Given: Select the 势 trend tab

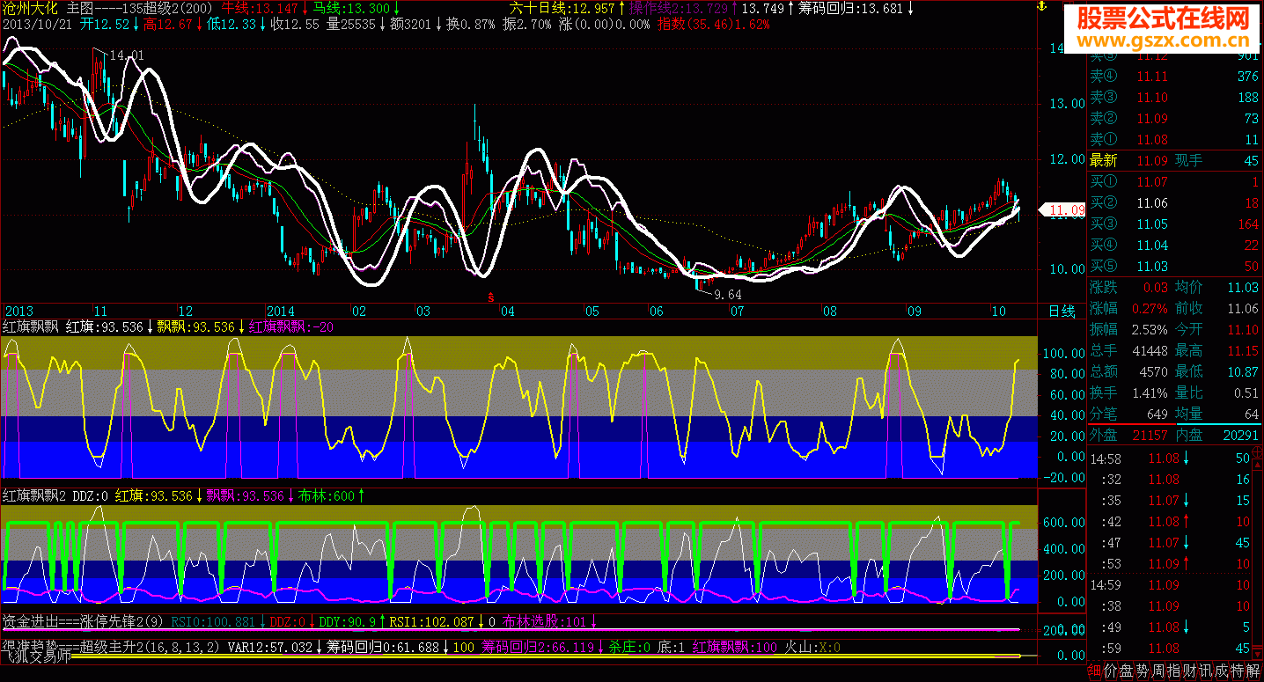Looking at the screenshot, I should click(x=1142, y=671).
